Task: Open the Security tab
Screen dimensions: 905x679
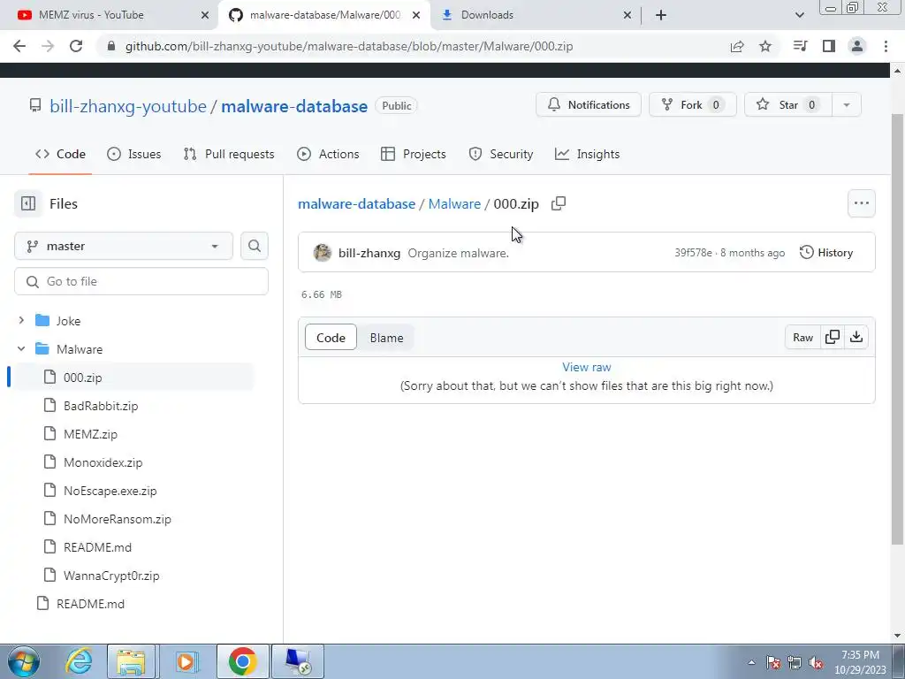Action: (501, 154)
